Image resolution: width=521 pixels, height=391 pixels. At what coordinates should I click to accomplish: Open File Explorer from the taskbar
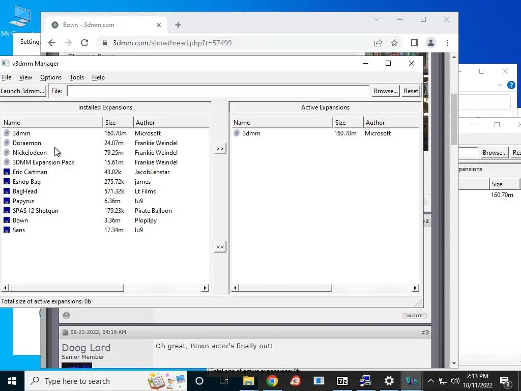pyautogui.click(x=248, y=381)
